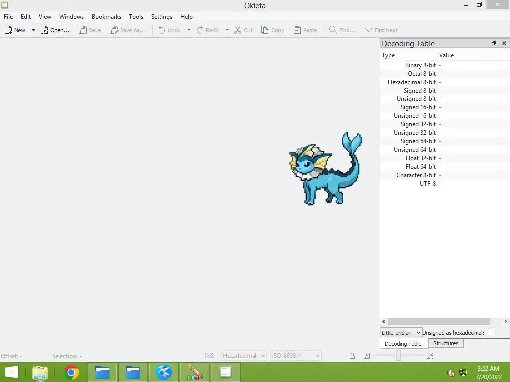This screenshot has height=382, width=510.
Task: Open Google Chrome from the taskbar
Action: pyautogui.click(x=71, y=372)
